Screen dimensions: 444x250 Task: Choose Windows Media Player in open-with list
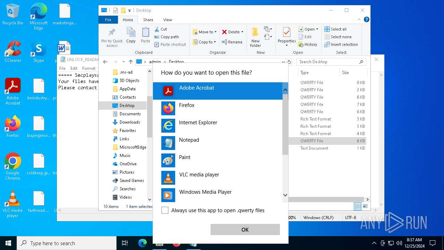[x=218, y=194]
